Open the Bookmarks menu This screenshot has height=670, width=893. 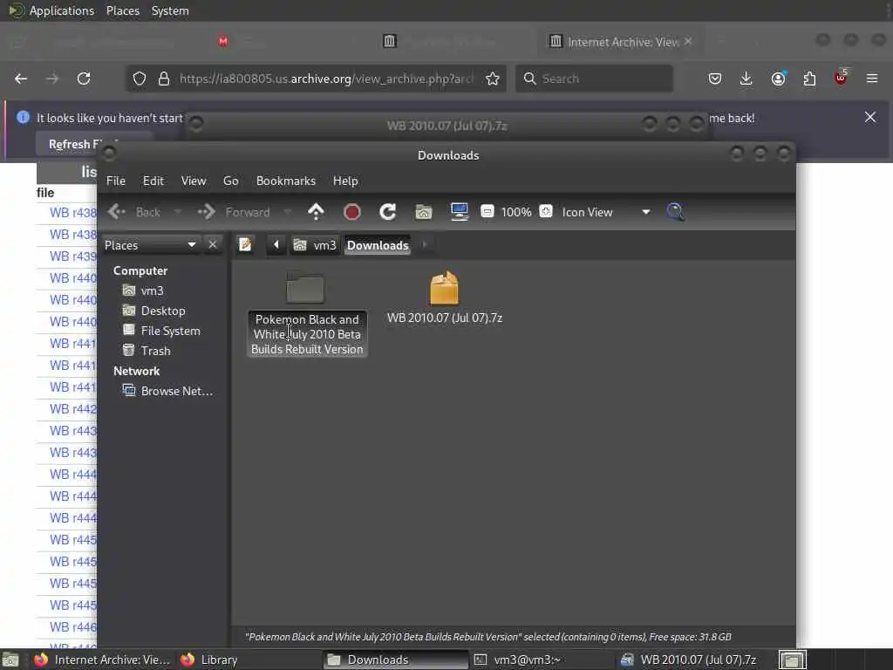pyautogui.click(x=286, y=181)
